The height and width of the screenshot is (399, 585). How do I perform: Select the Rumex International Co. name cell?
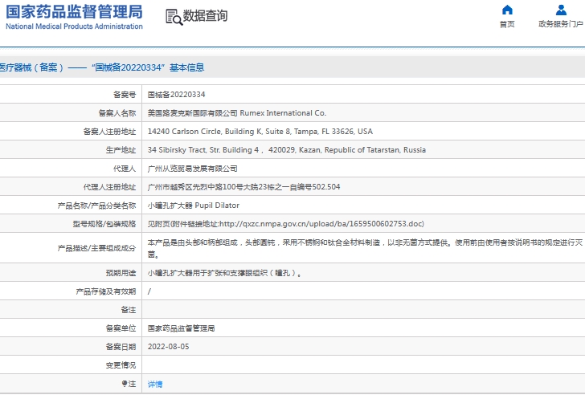tap(237, 113)
